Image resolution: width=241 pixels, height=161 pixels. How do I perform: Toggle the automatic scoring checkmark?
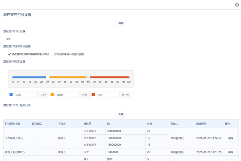point(10,54)
